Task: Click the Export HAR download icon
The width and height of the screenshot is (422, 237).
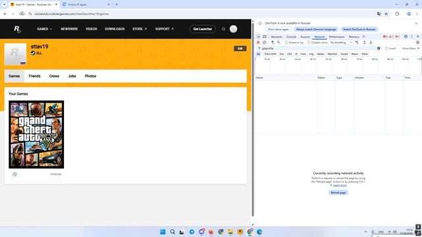Action: pos(371,42)
